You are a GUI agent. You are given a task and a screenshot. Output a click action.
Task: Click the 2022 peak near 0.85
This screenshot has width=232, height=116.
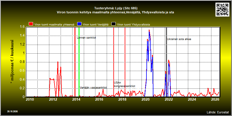168,61
